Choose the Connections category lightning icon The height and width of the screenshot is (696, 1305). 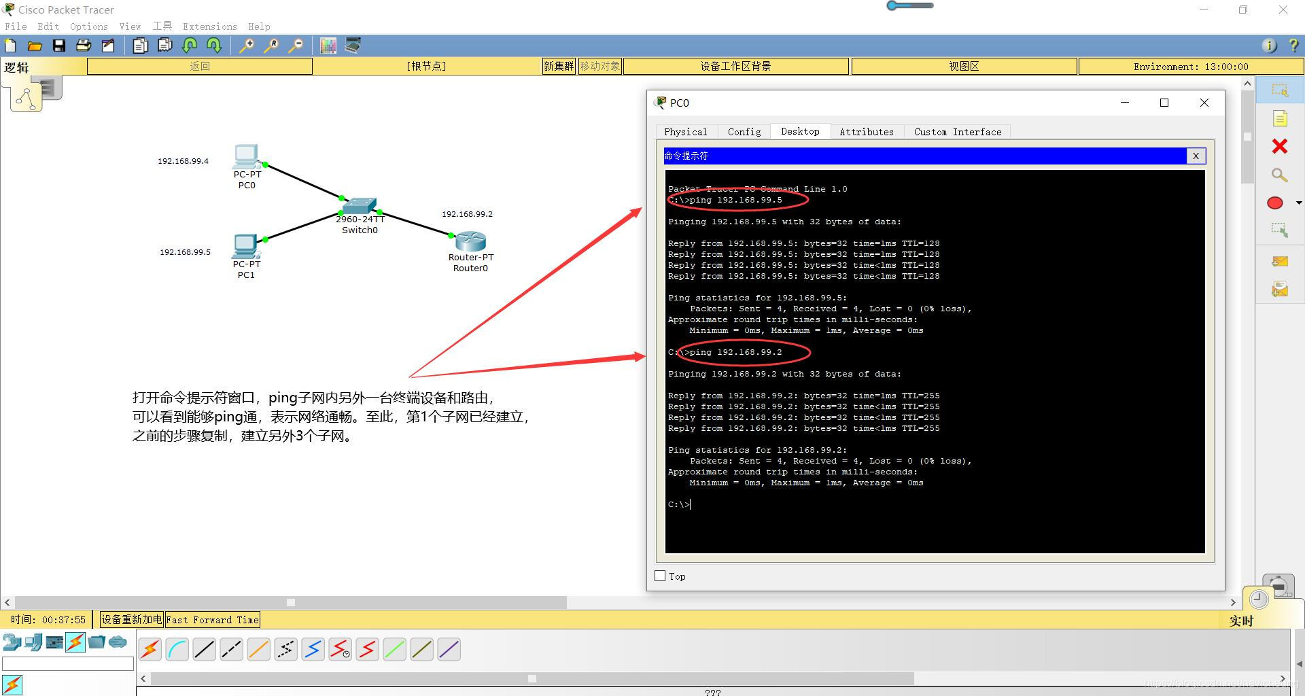coord(75,642)
